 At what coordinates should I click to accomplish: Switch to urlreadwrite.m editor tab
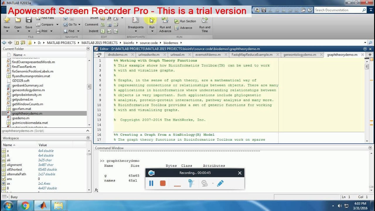tap(149, 55)
